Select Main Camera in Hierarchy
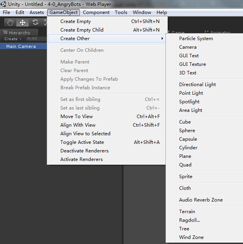The image size is (243, 244). point(23,46)
